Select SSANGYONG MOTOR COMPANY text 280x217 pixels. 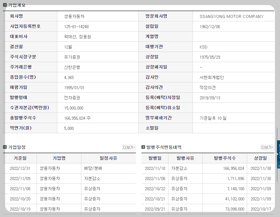[x=232, y=16]
